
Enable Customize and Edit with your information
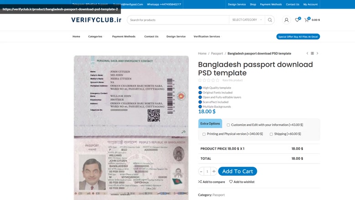coord(228,125)
